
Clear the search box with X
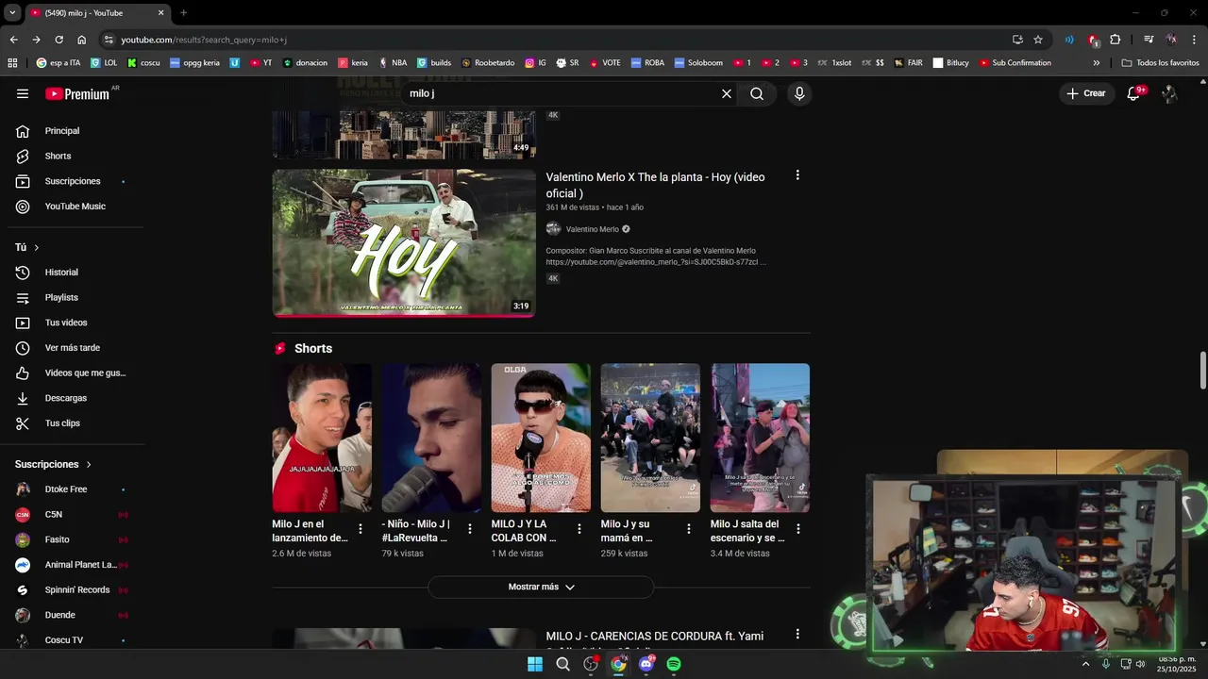pyautogui.click(x=727, y=93)
